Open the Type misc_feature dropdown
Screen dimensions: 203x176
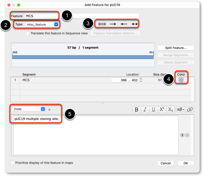tap(42, 24)
